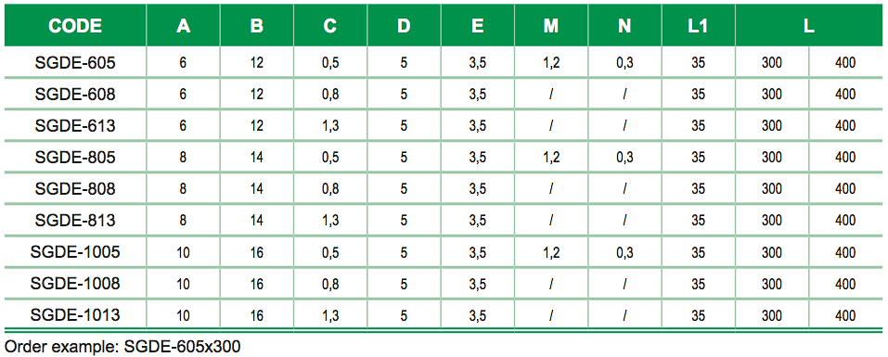888x357 pixels.
Task: Click the SGDE-1013 code cell
Action: pos(75,314)
